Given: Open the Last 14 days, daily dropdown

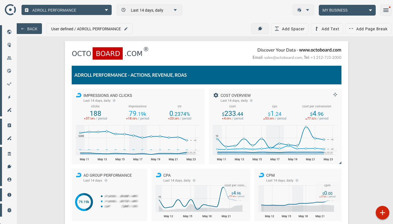Looking at the screenshot, I should pyautogui.click(x=149, y=10).
